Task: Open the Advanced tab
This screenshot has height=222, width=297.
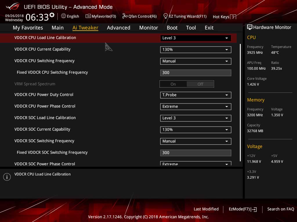Action: point(119,28)
